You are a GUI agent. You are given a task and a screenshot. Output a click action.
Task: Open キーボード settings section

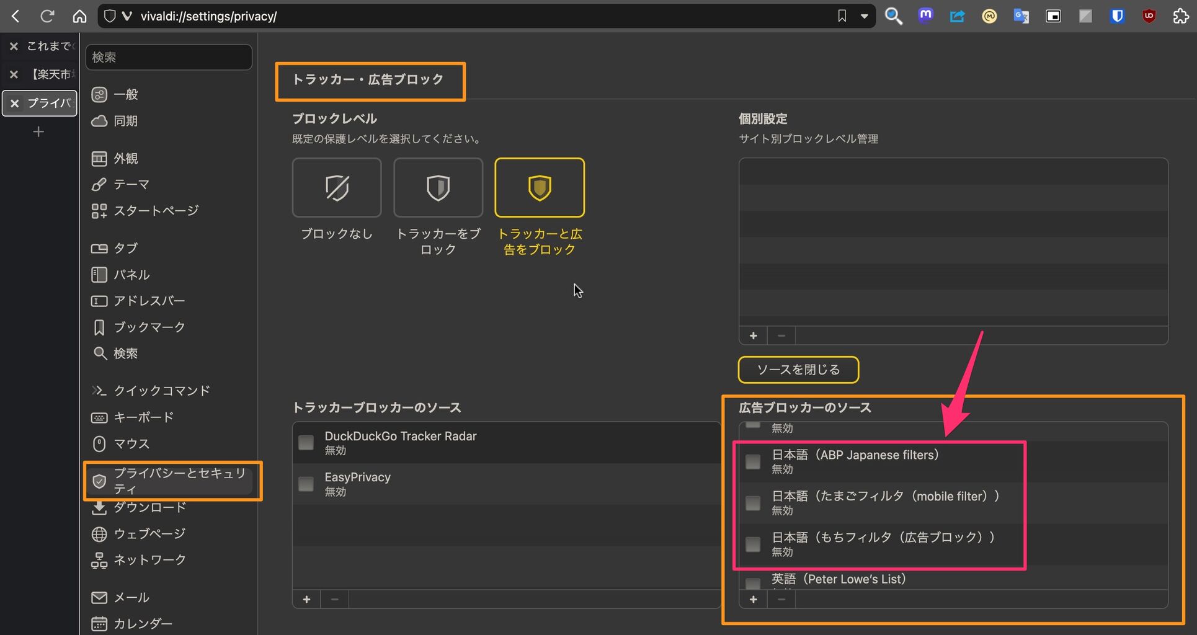132,417
